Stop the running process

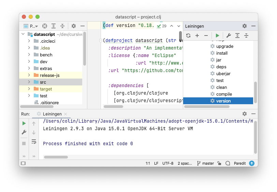pos(24,143)
